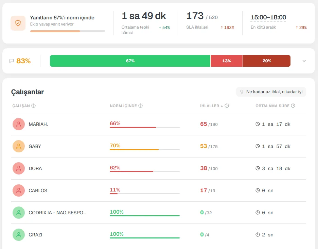This screenshot has height=249, width=318.
Task: Click GABY's 53/175 violations value
Action: [x=209, y=146]
